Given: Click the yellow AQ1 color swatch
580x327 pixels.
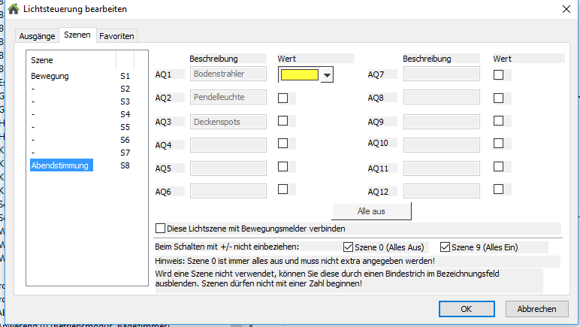Looking at the screenshot, I should [299, 74].
